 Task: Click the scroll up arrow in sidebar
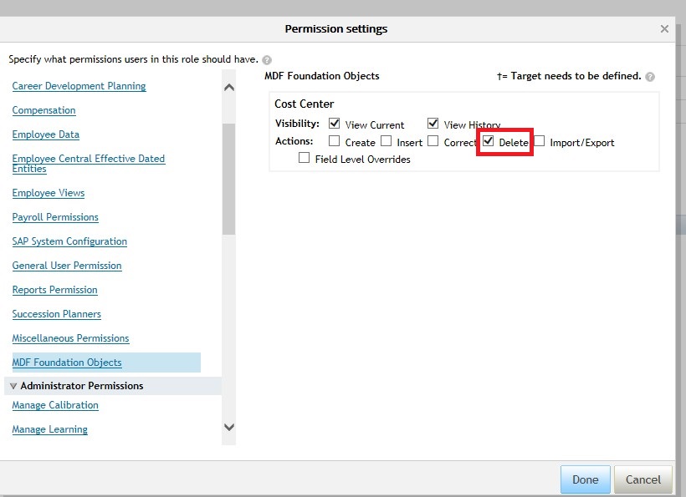[x=229, y=88]
